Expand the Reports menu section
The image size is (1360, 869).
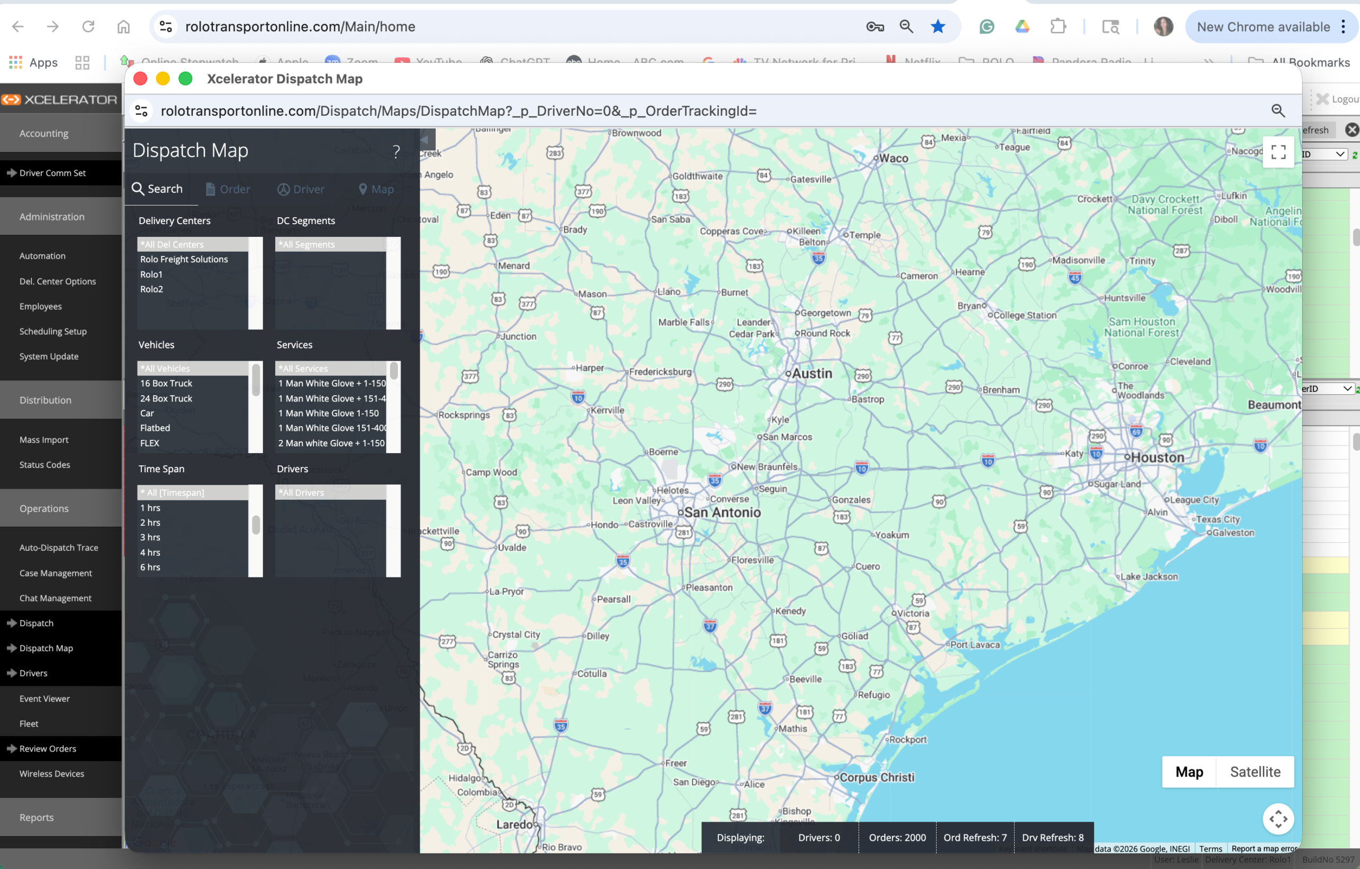(x=61, y=817)
